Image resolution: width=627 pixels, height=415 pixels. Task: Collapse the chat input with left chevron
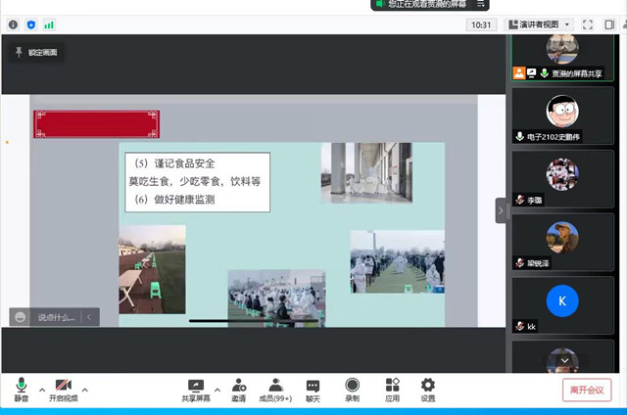pos(89,317)
